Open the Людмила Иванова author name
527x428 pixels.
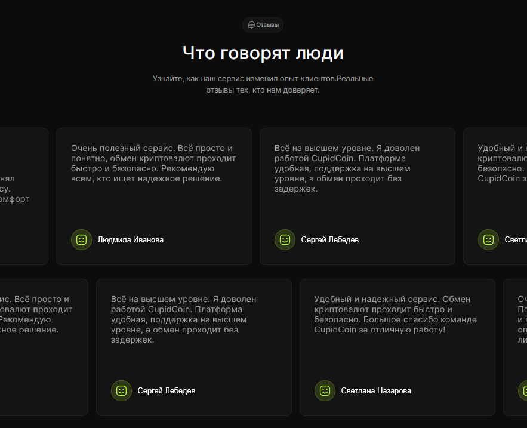pyautogui.click(x=130, y=240)
